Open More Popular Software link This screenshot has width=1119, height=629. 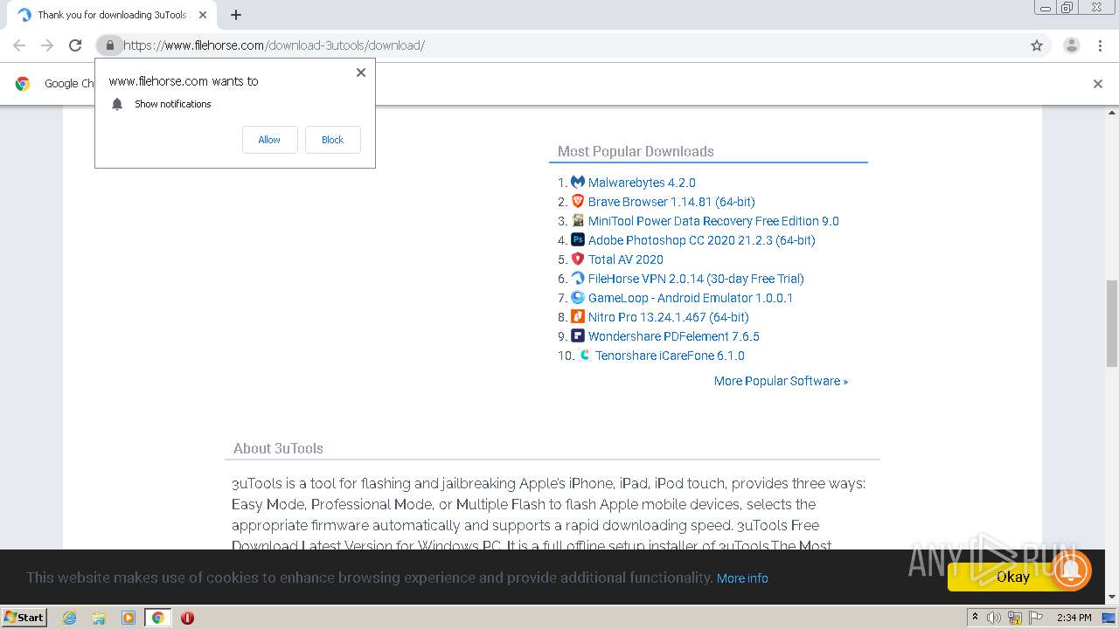(781, 381)
